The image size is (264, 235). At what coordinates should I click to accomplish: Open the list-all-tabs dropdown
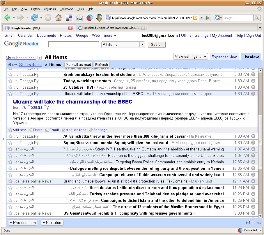(x=260, y=28)
